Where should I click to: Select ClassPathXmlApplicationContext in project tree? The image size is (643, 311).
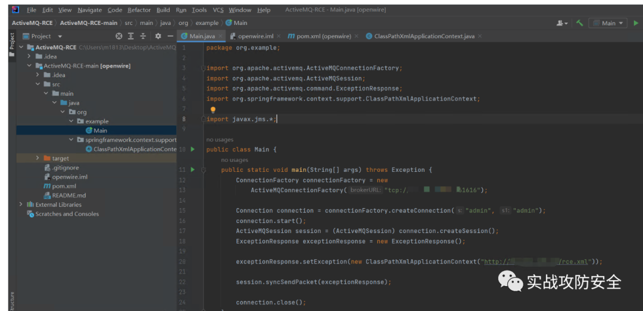131,149
